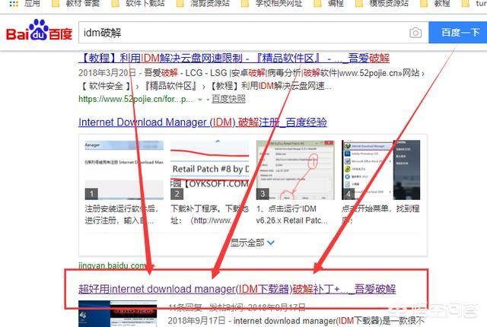Screen dimensions: 487x327
Task: Open 【教程】利用IDM解决云盘网速限制 result link
Action: coord(234,58)
